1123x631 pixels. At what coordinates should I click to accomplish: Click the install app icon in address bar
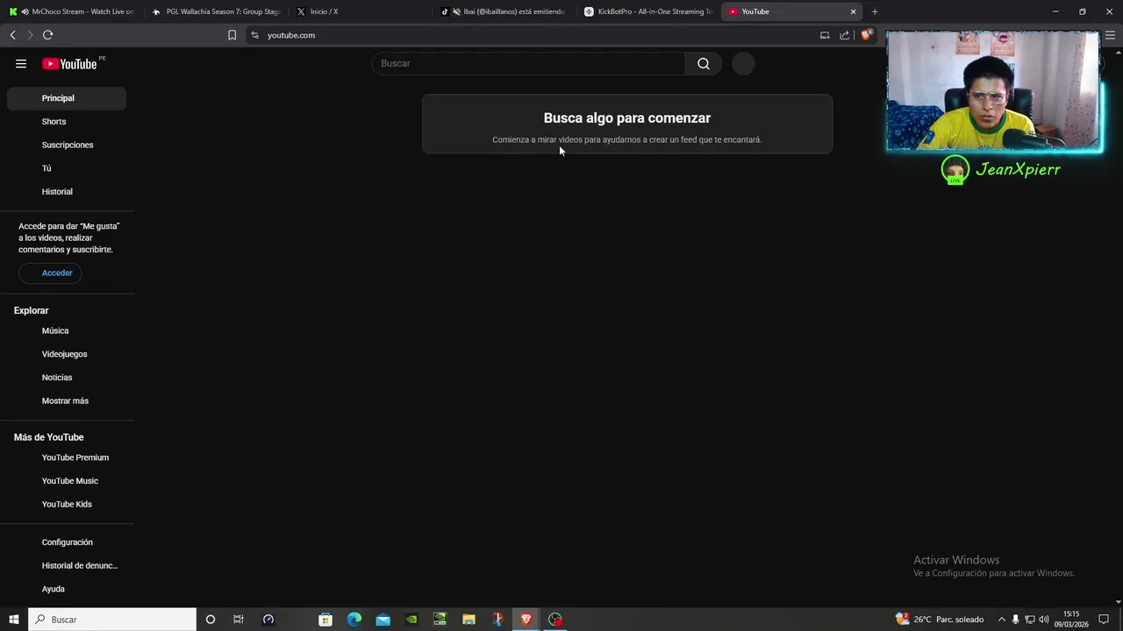pos(825,35)
